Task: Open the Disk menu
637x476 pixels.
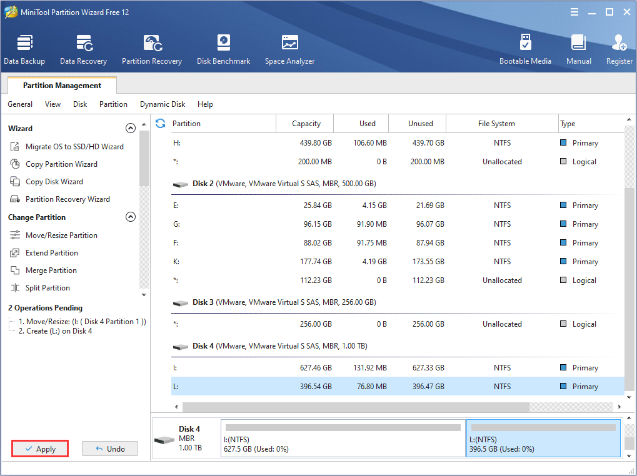Action: (80, 104)
